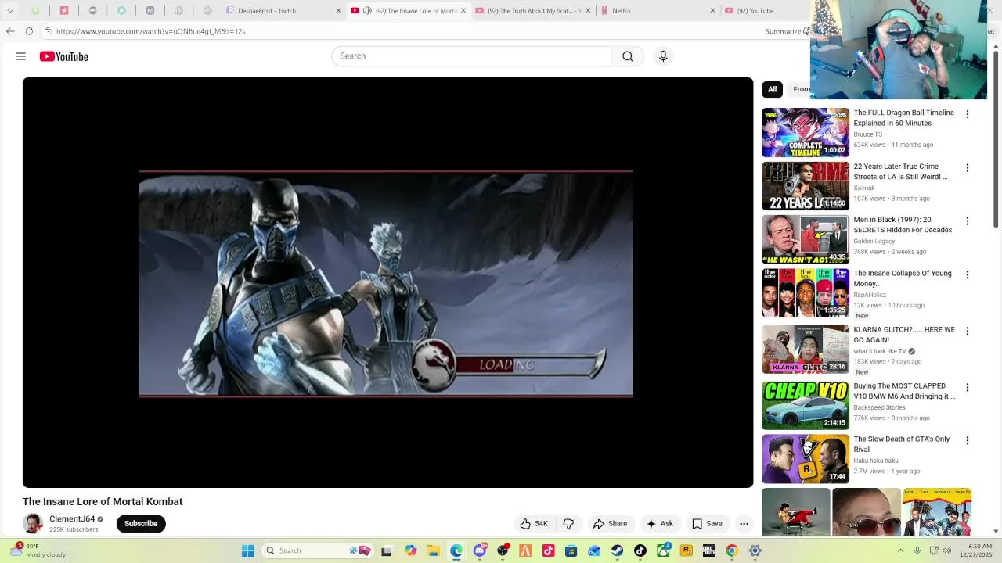The width and height of the screenshot is (1002, 563).
Task: Show hidden system tray icons
Action: tap(900, 550)
